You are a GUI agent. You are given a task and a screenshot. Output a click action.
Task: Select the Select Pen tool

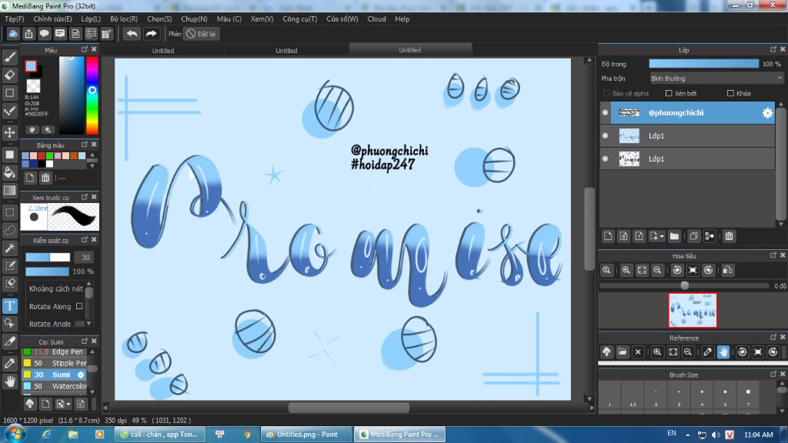coord(9,265)
